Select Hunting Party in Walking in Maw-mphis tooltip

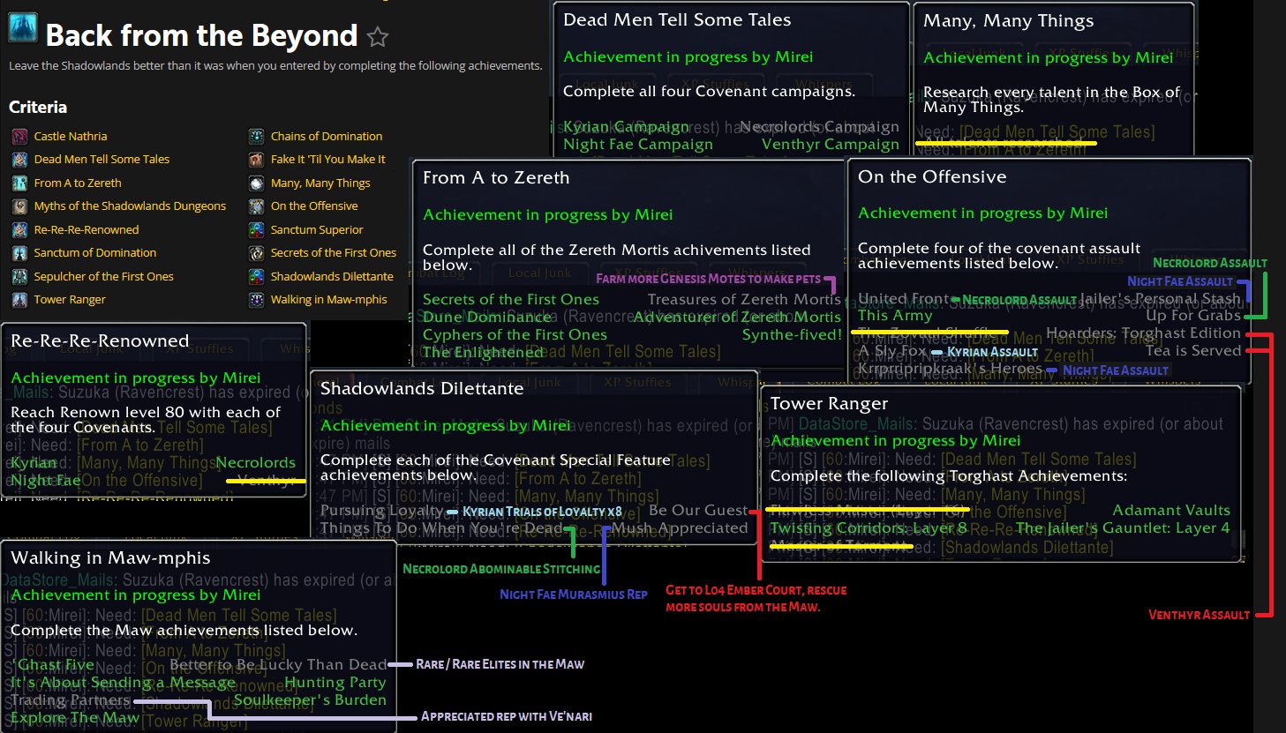click(335, 683)
